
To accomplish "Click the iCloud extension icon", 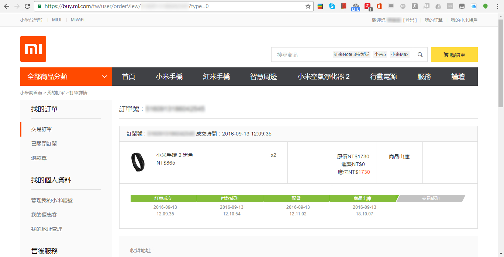I will click(x=474, y=6).
